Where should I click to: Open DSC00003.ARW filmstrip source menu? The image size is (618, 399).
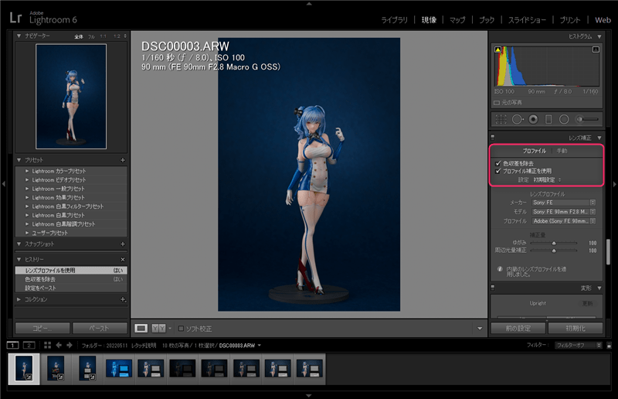[239, 346]
